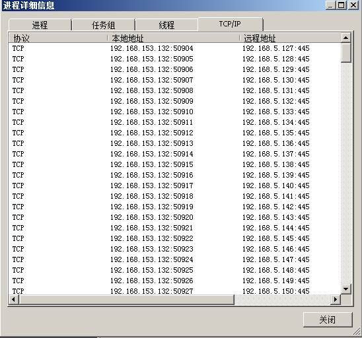Select local address 192.168.153.132:50919
Viewport: 362px width, 338px height.
pyautogui.click(x=151, y=207)
